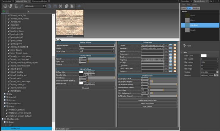Expand the terrain folder in material tree
The image size is (220, 131).
click(5, 100)
